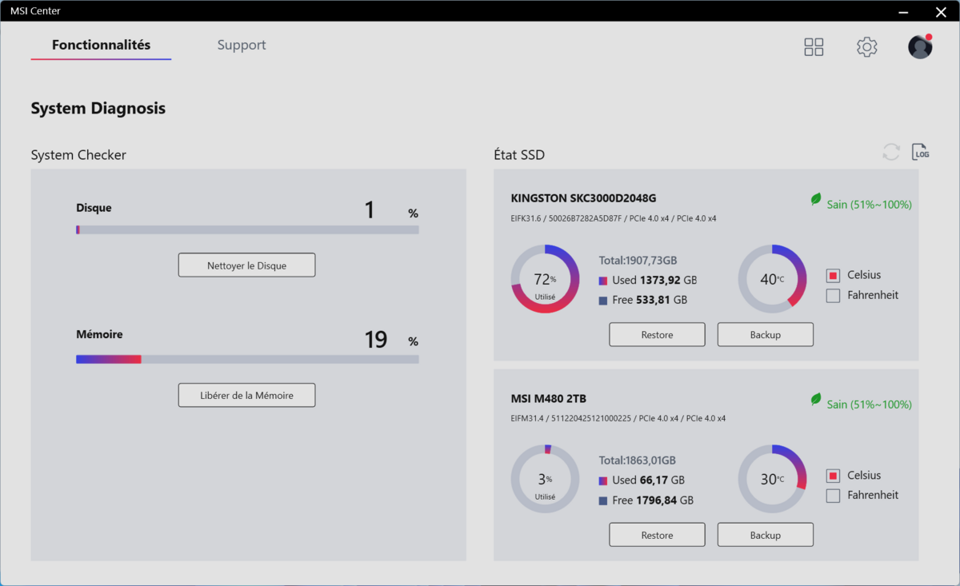
Task: Switch to the Support tab
Action: [242, 46]
